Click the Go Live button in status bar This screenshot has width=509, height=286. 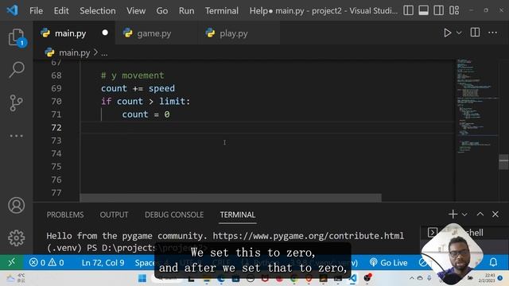[x=389, y=262]
